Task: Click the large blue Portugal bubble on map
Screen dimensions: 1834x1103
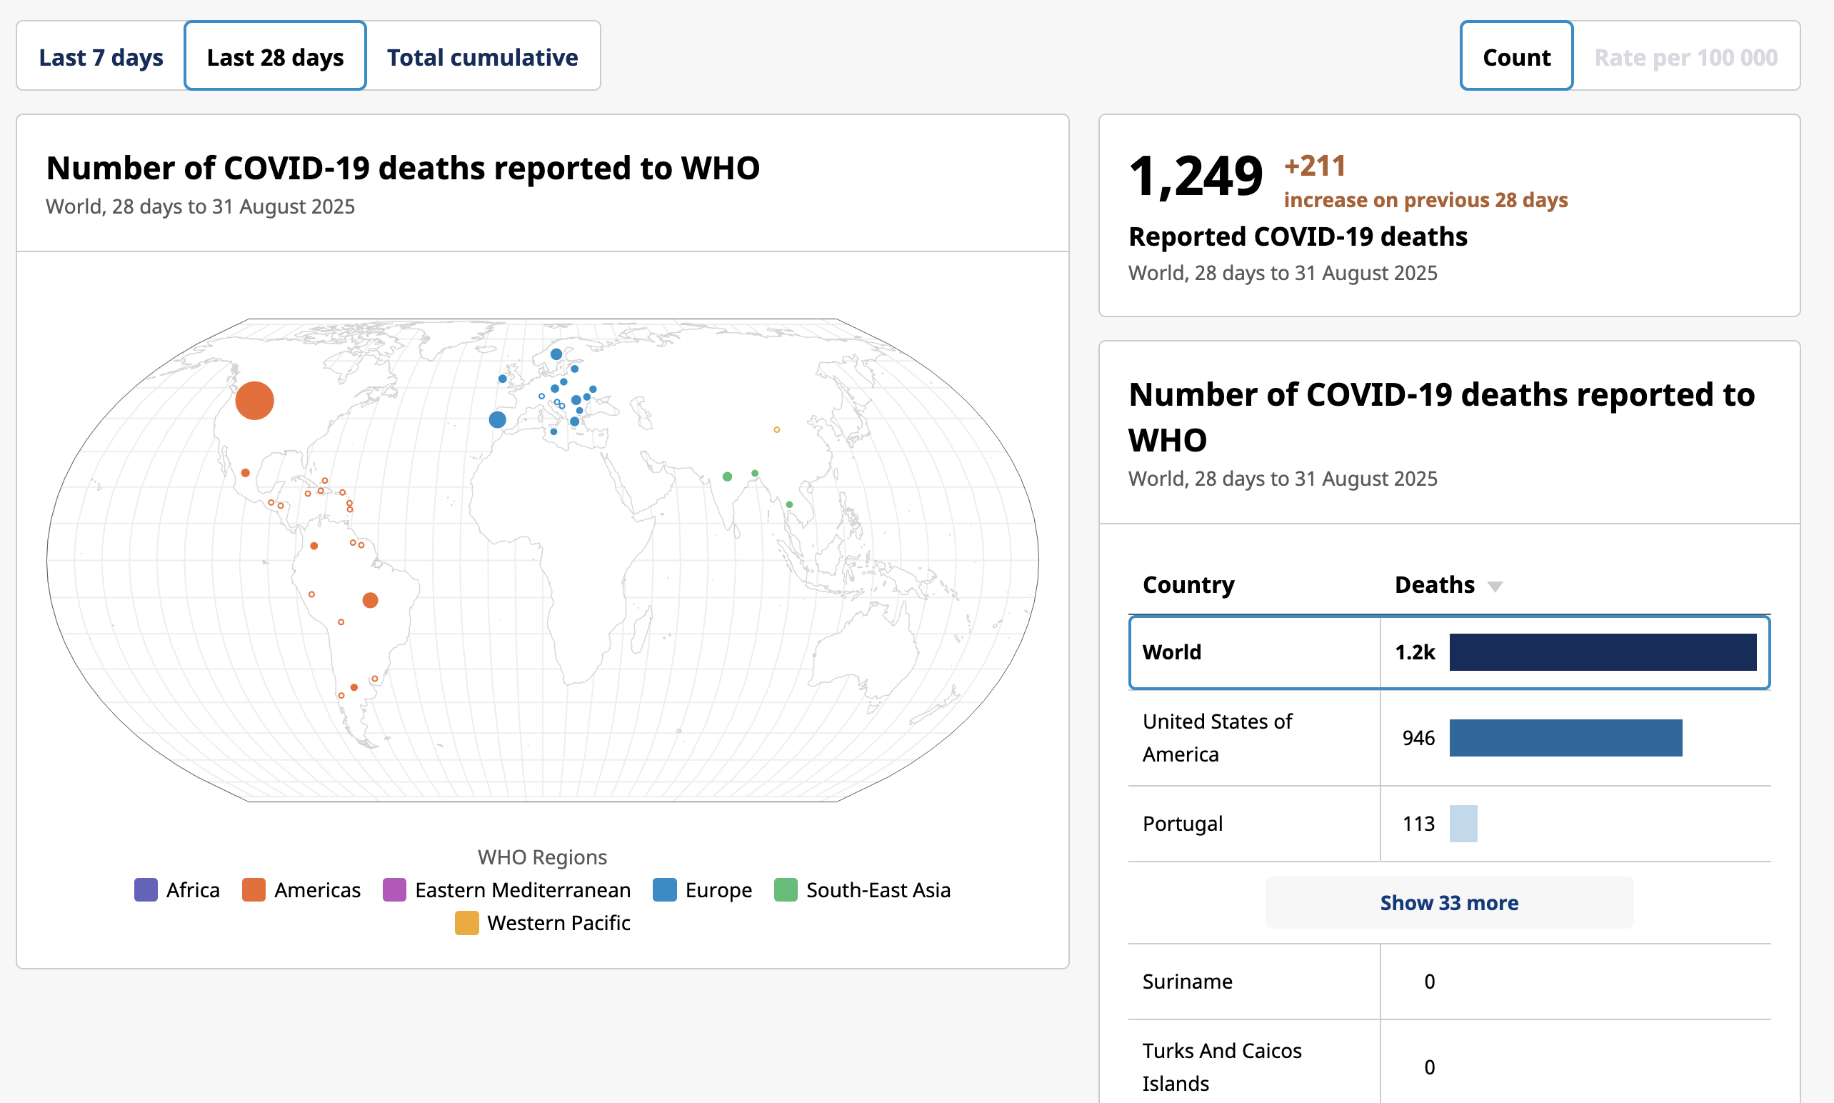Action: (497, 420)
